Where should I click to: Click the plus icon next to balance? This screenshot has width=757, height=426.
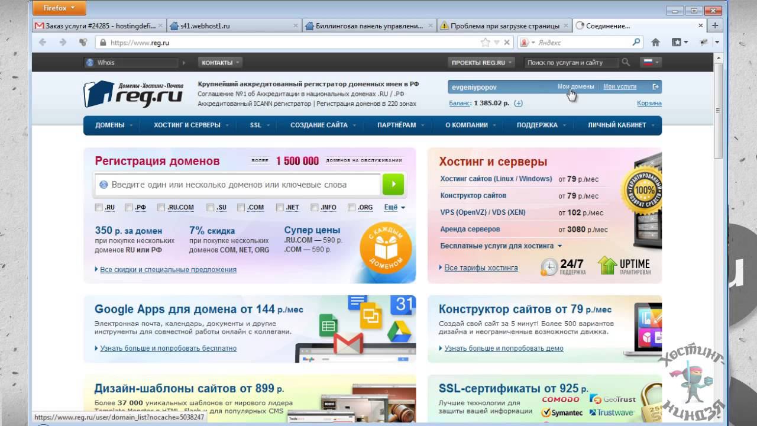(x=518, y=103)
